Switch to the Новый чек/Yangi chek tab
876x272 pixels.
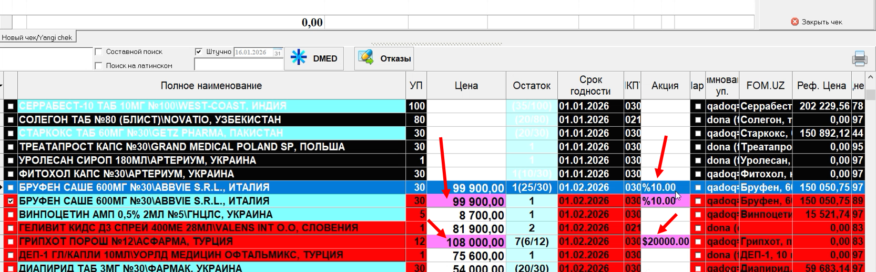[37, 37]
